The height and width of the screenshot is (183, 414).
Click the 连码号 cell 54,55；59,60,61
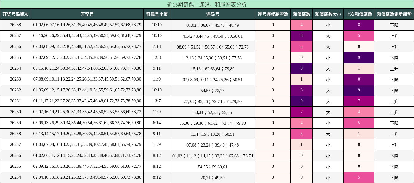coord(213,167)
